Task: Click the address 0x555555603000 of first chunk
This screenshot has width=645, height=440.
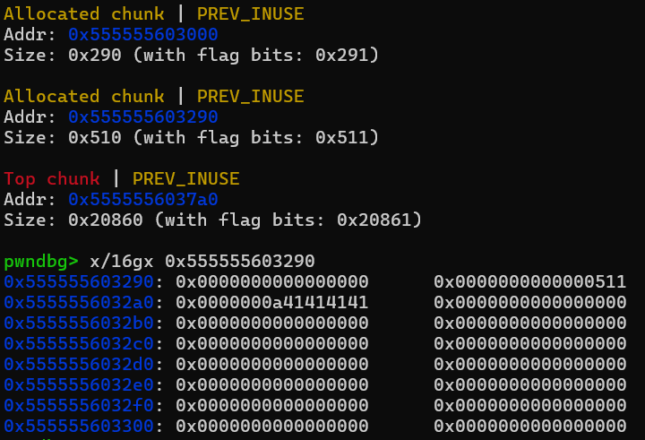Action: pos(143,35)
